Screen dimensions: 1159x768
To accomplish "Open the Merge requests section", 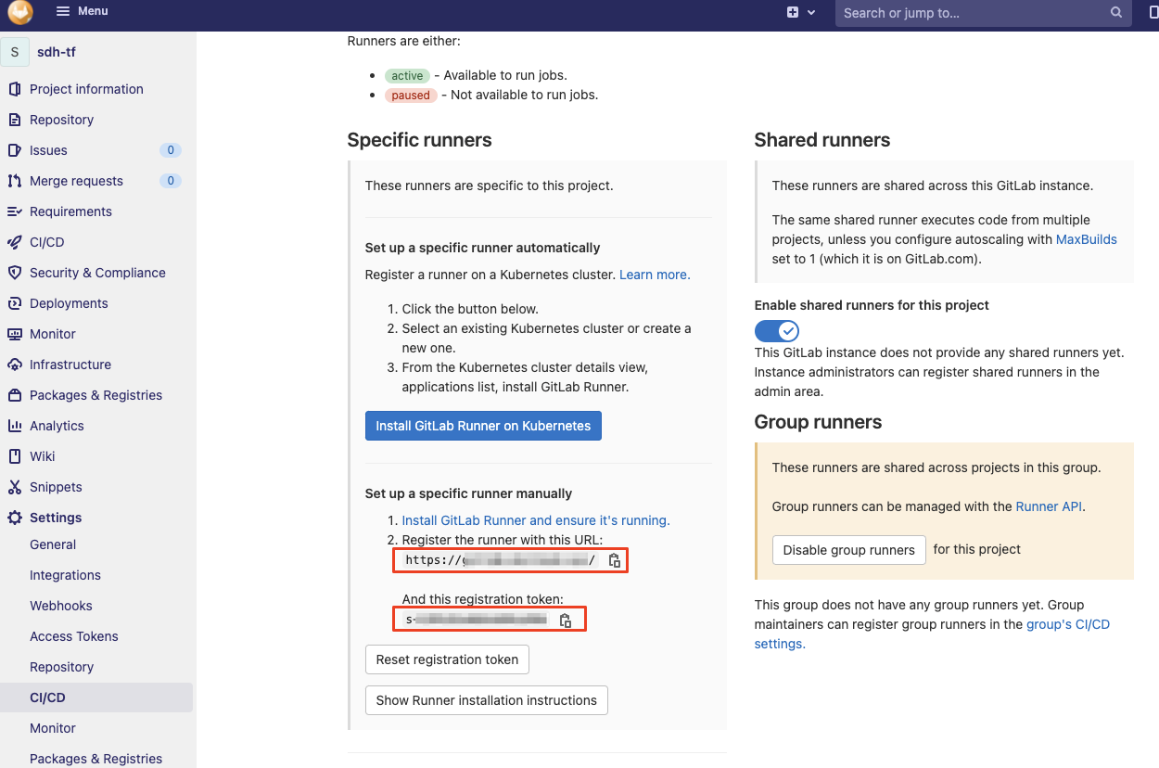I will tap(76, 181).
